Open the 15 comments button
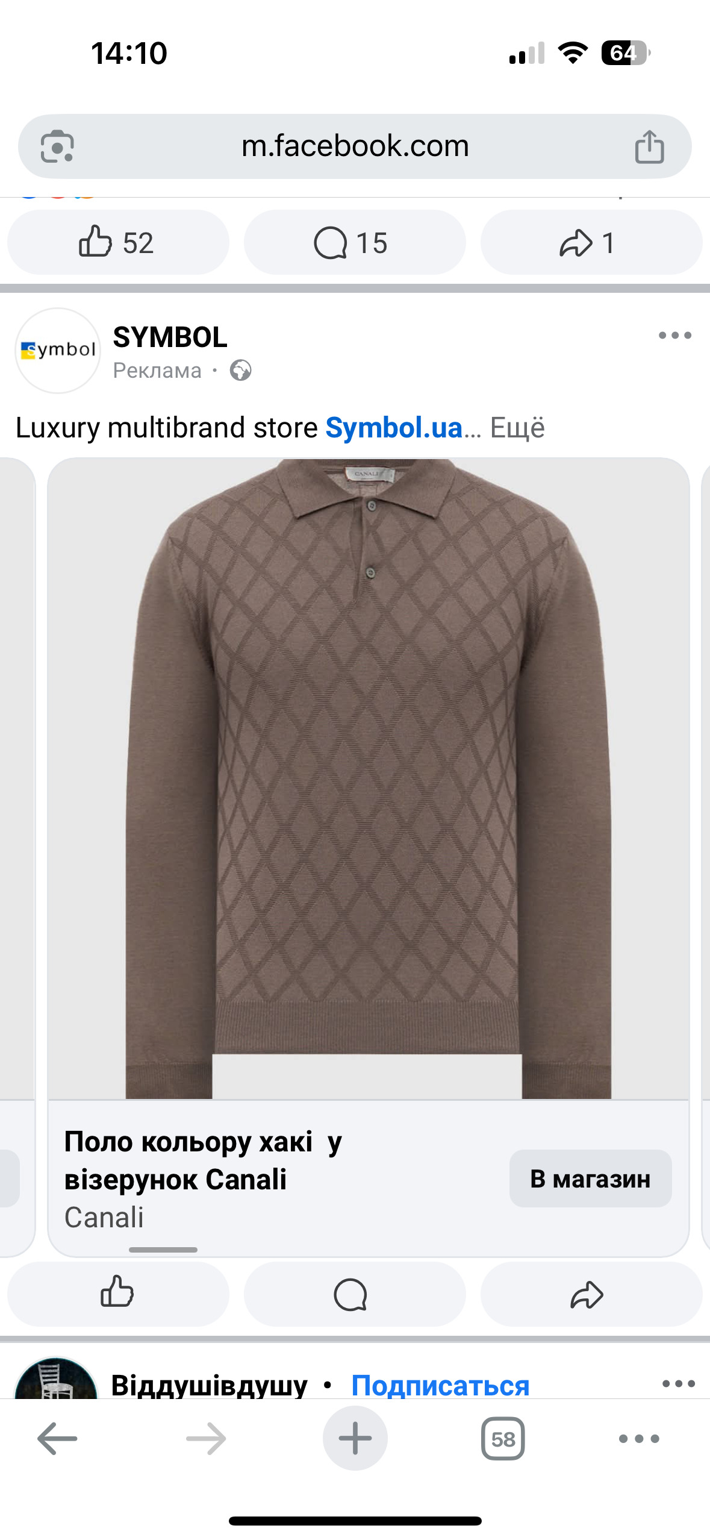The width and height of the screenshot is (710, 1540). pos(355,242)
